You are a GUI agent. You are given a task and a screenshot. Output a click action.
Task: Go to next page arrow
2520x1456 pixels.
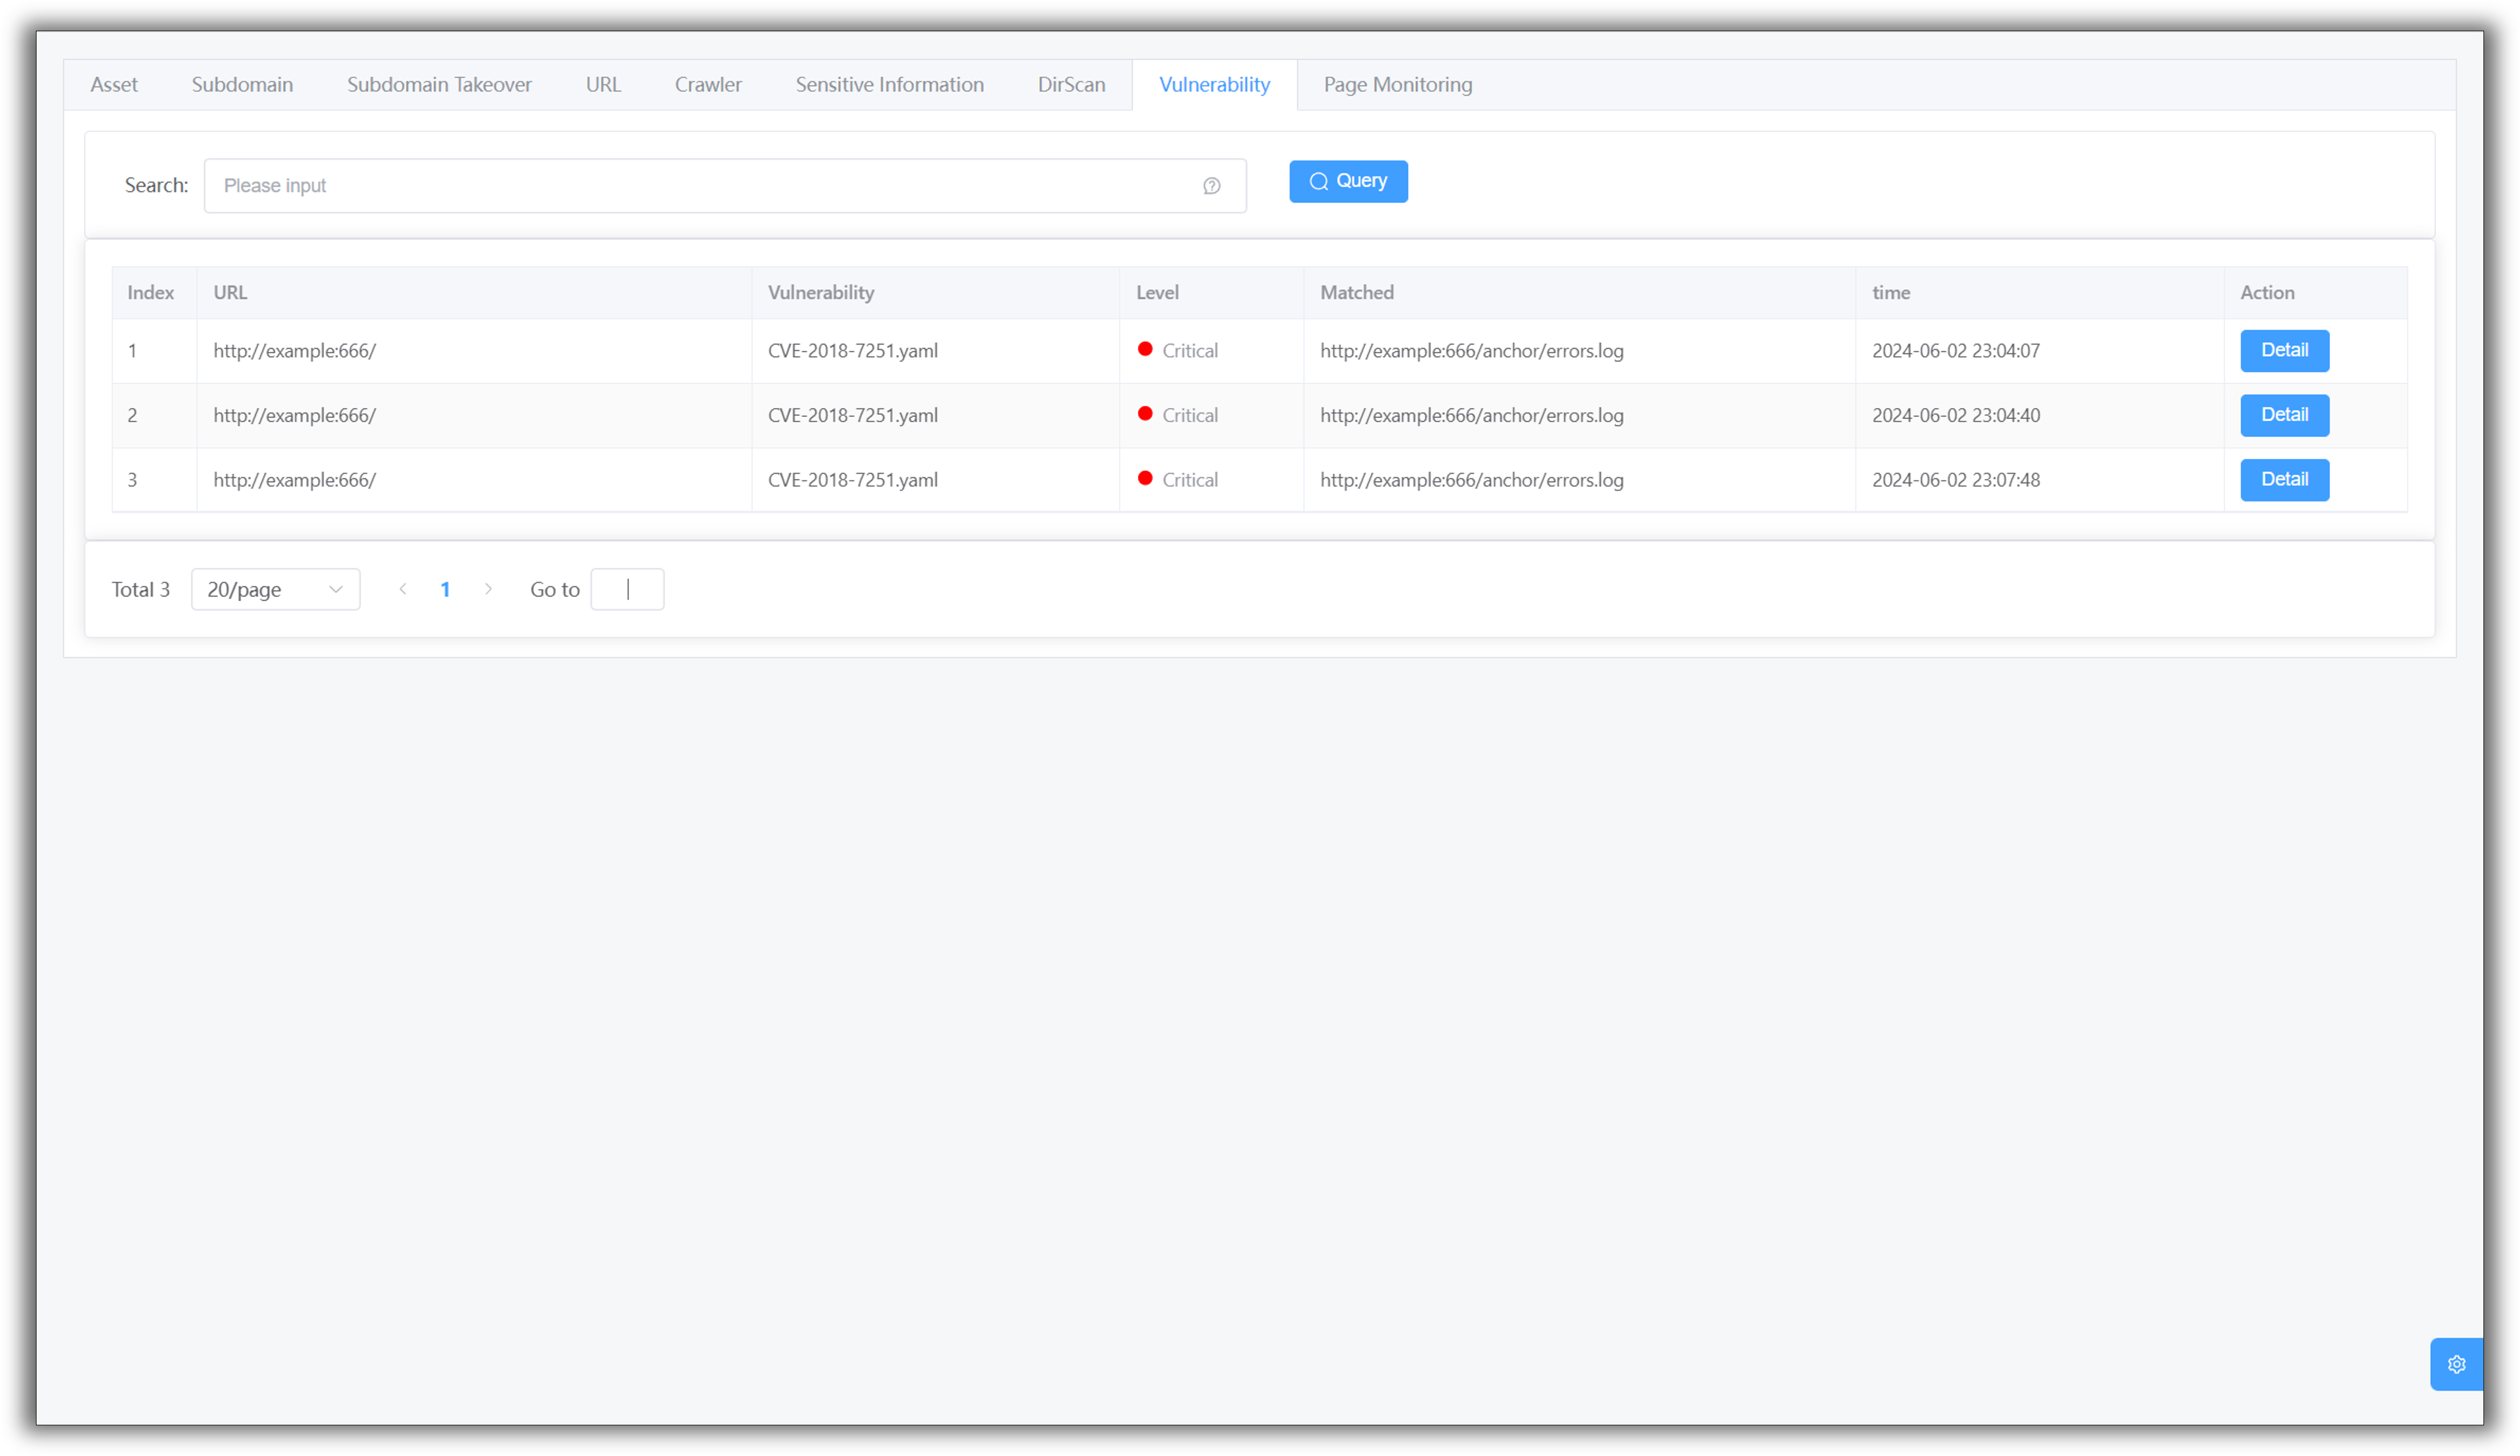coord(488,589)
